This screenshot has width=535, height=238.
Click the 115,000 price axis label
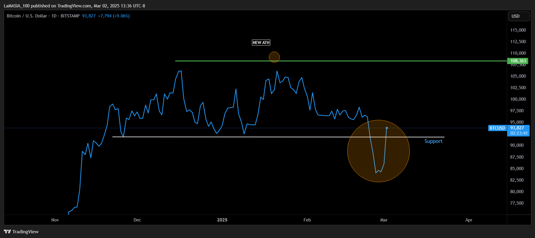(518, 30)
